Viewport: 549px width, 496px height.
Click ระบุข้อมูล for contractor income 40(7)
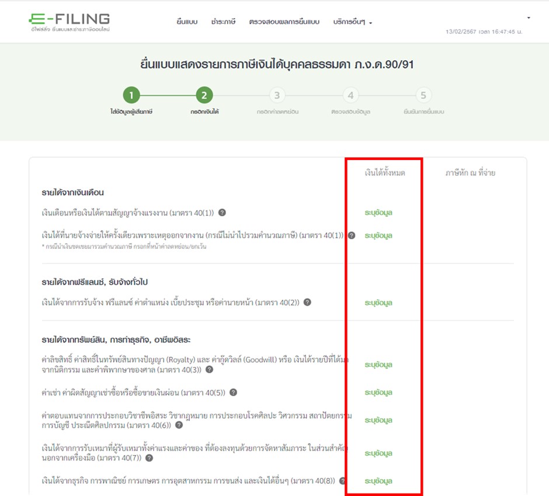click(x=378, y=453)
